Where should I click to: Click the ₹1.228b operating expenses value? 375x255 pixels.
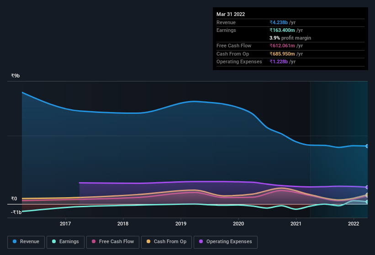pos(279,61)
